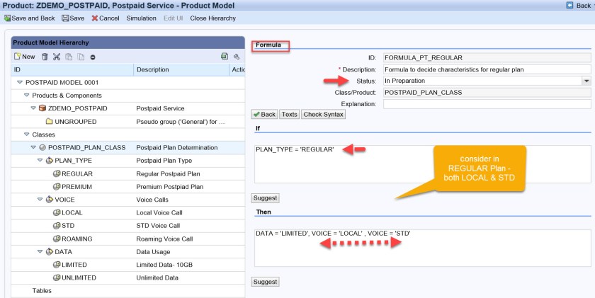Click the trash delete icon in hierarchy toolbar

[45, 57]
